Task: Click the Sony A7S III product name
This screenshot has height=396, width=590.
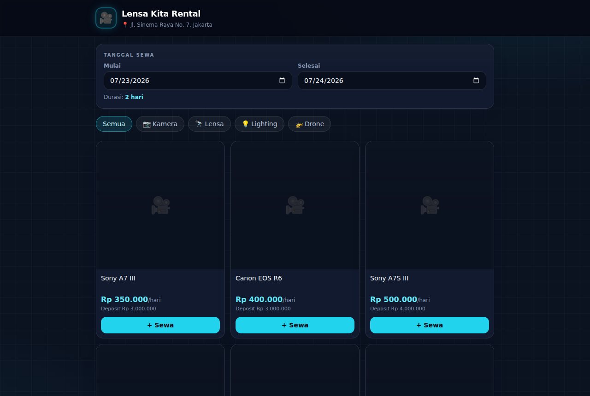Action: pos(389,278)
